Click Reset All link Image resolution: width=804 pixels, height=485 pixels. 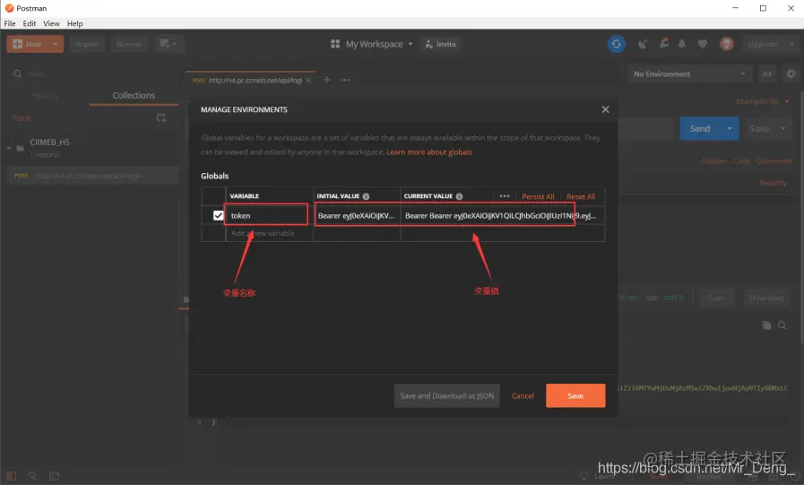(581, 196)
